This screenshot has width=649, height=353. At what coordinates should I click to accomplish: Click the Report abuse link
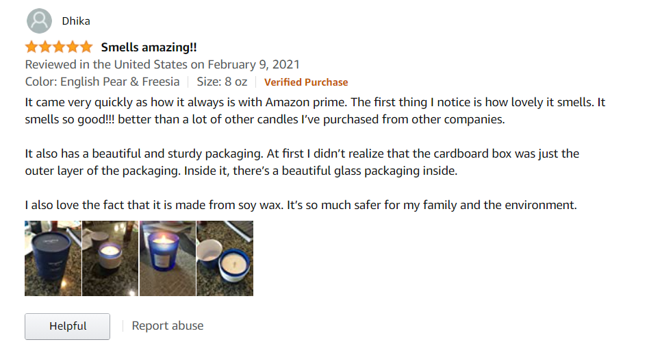[168, 326]
